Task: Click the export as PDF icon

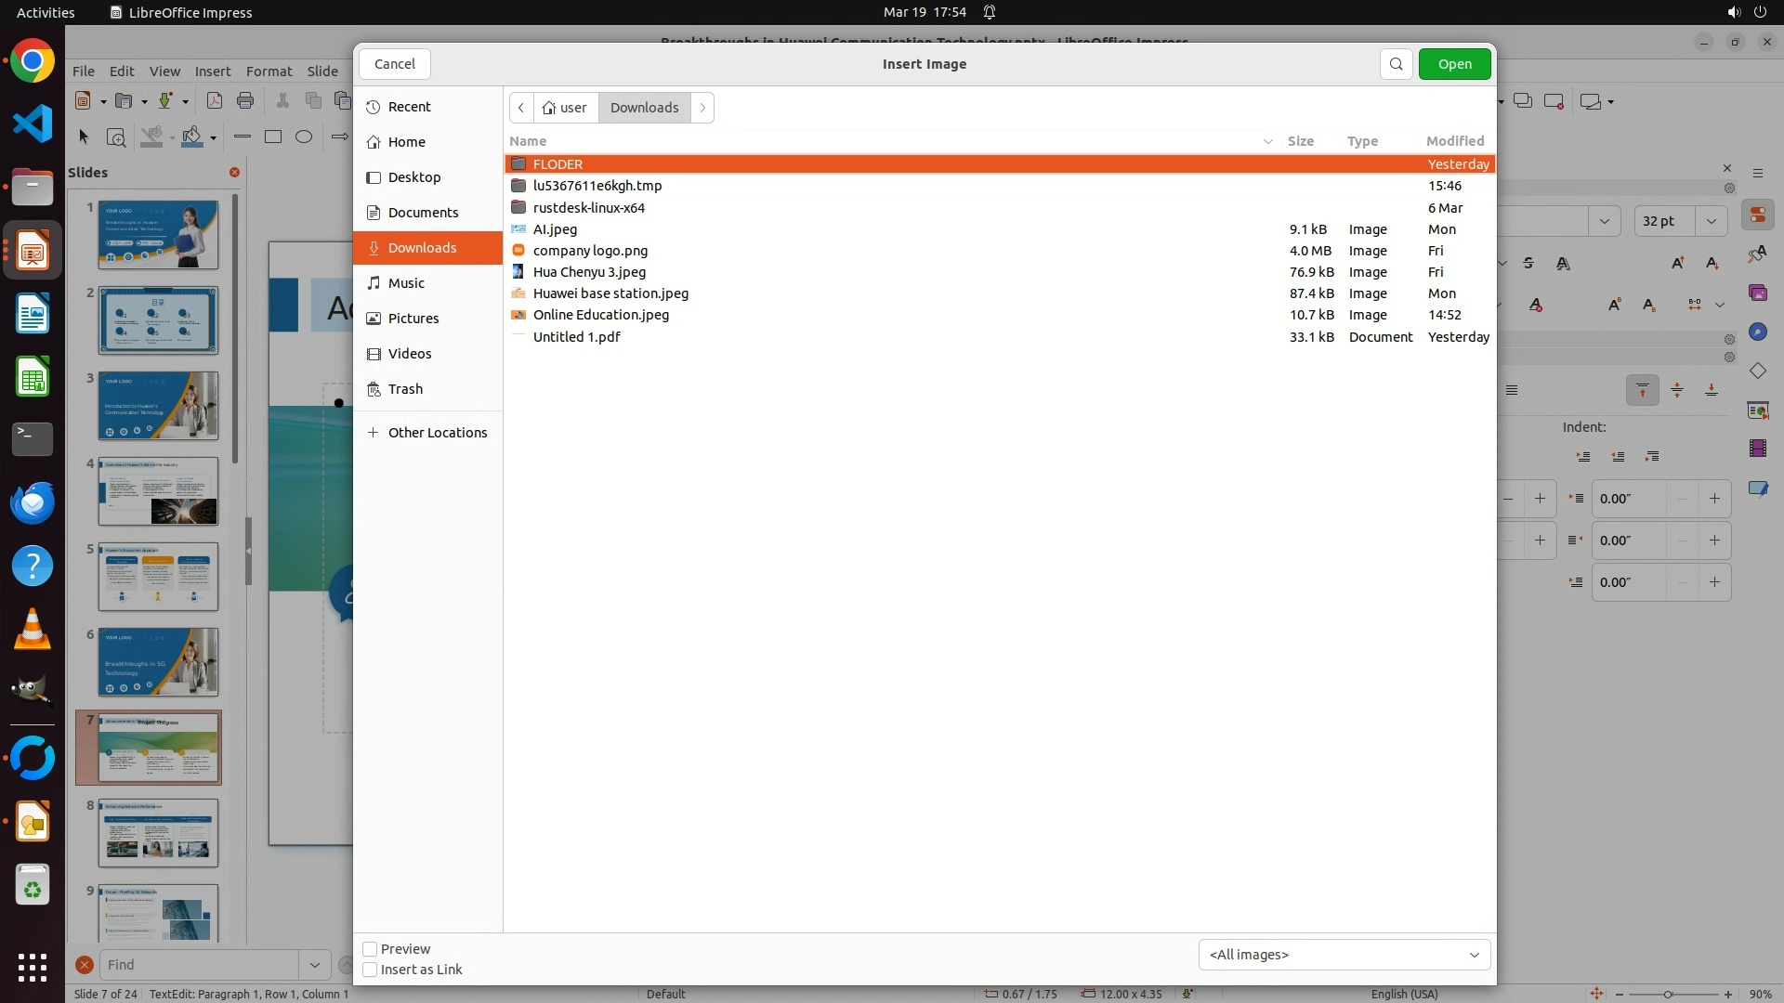Action: [214, 100]
